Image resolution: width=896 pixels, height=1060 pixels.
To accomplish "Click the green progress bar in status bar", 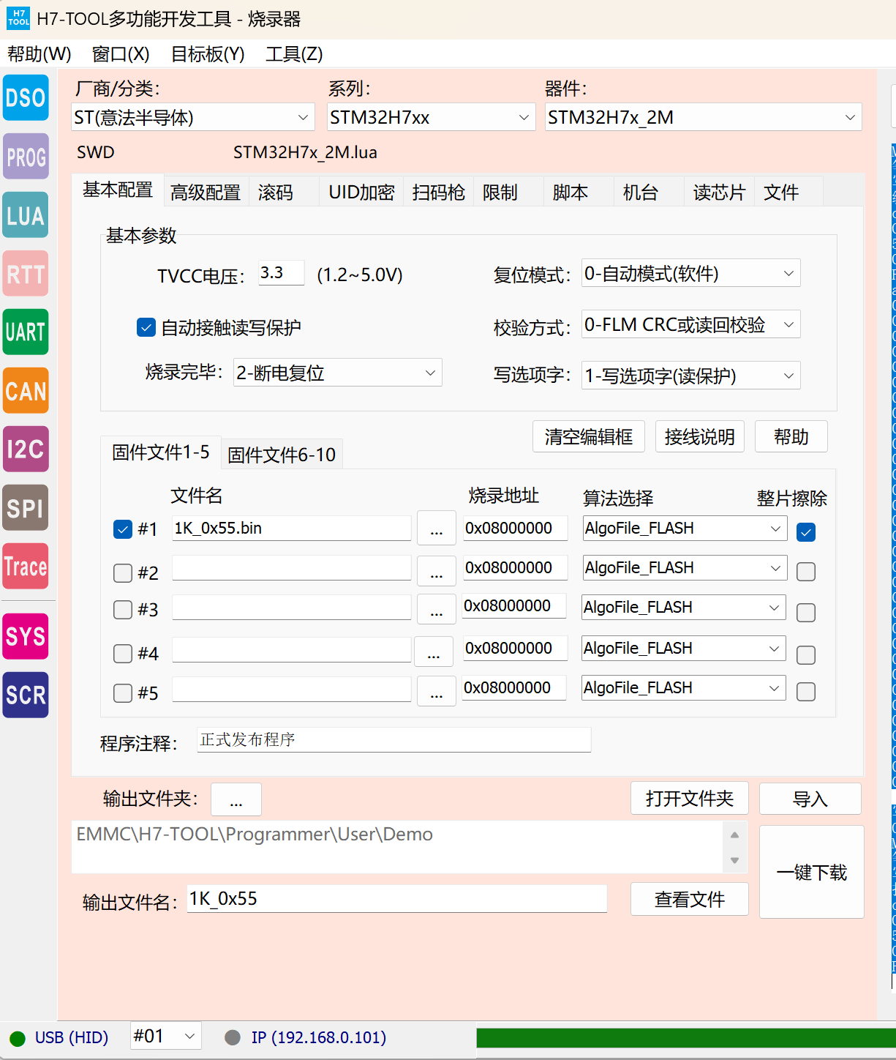I will tap(686, 1038).
